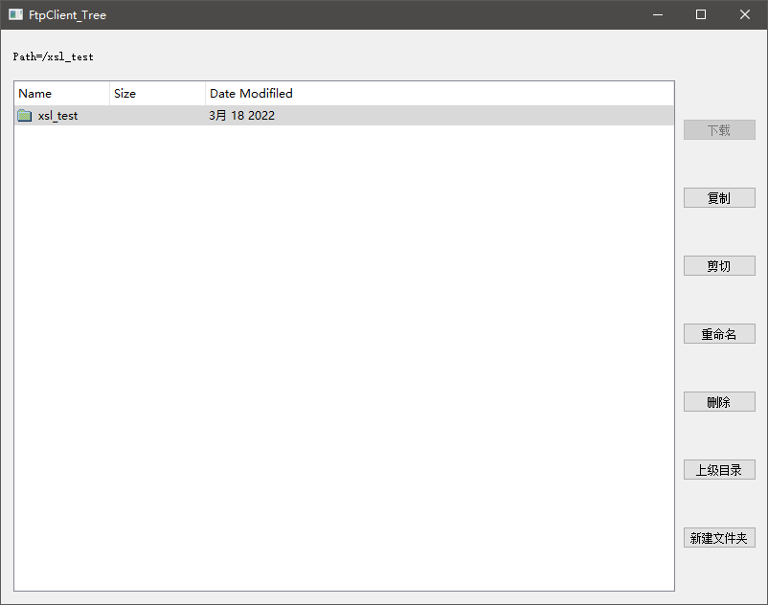Click the 剪切 cut button
This screenshot has height=605, width=768.
719,266
